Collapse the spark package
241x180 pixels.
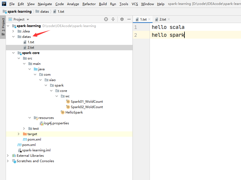tap(46, 85)
